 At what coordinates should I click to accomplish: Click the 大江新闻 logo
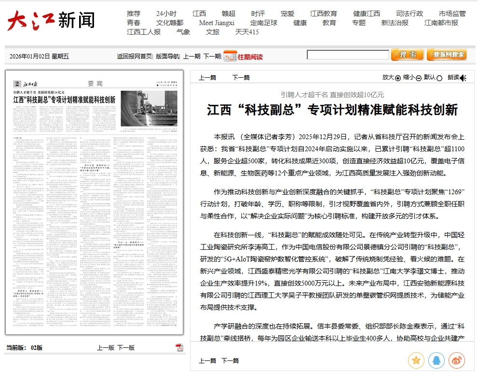pyautogui.click(x=51, y=20)
